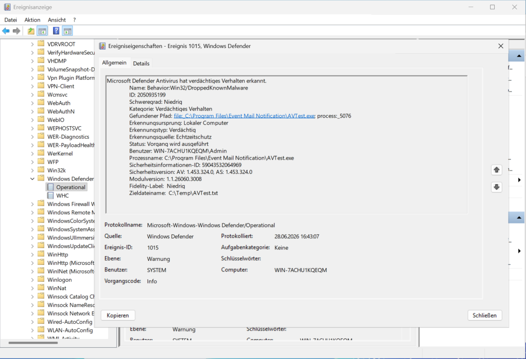Screen dimensions: 526x359
Task: Collapse the Windows Defender tree node
Action: tap(32, 179)
